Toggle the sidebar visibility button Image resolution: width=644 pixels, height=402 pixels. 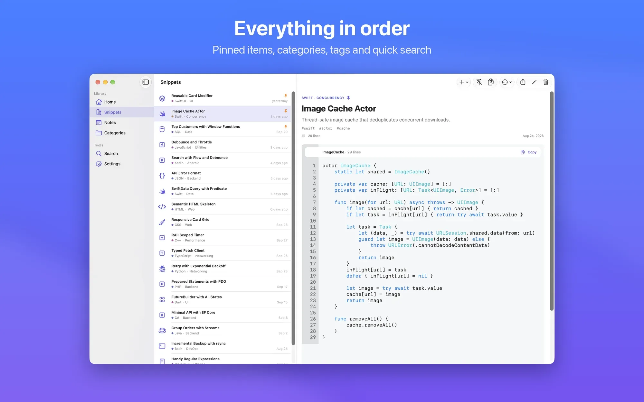(x=146, y=82)
